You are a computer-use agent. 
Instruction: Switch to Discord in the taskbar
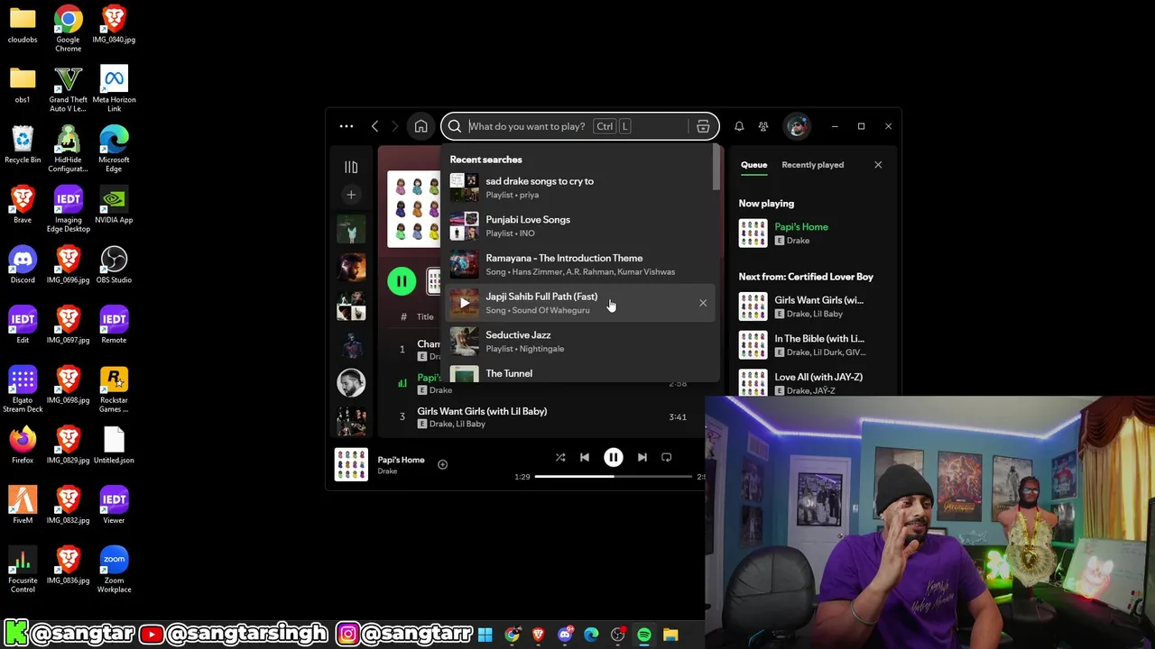coord(565,635)
